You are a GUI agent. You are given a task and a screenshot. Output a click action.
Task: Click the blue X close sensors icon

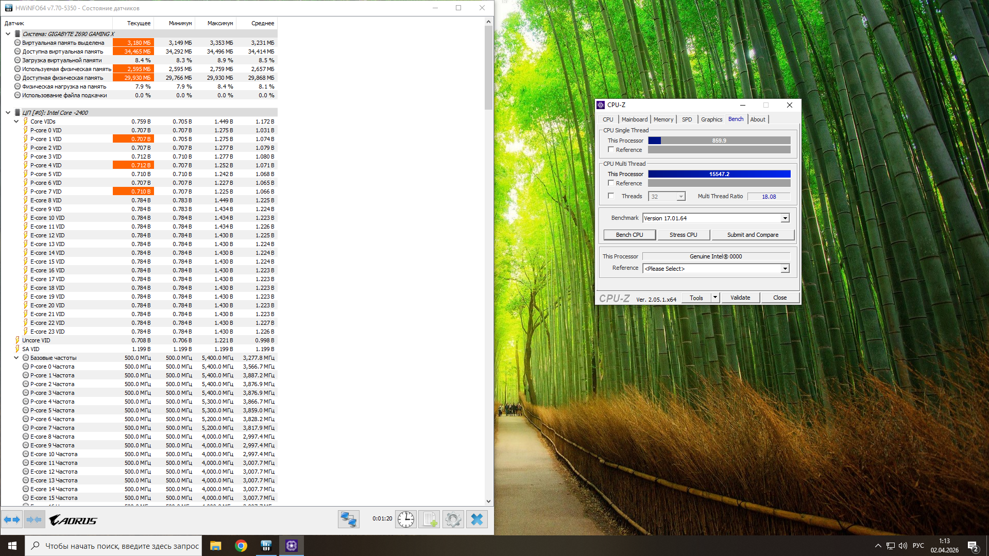tap(477, 519)
